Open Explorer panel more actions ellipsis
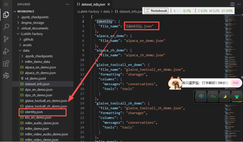 (x=68, y=4)
